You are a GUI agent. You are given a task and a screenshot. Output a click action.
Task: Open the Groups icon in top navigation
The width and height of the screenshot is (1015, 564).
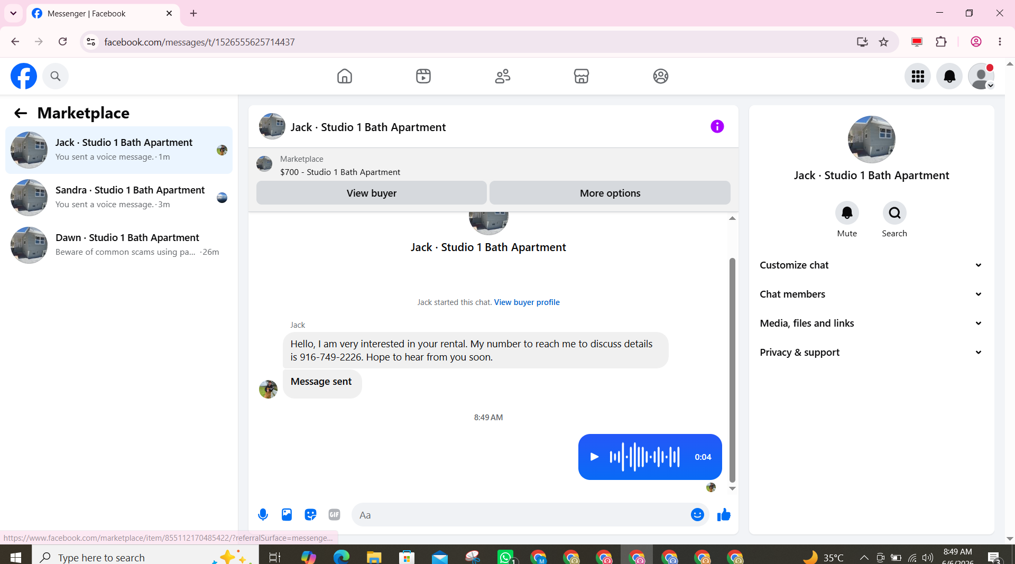click(661, 76)
